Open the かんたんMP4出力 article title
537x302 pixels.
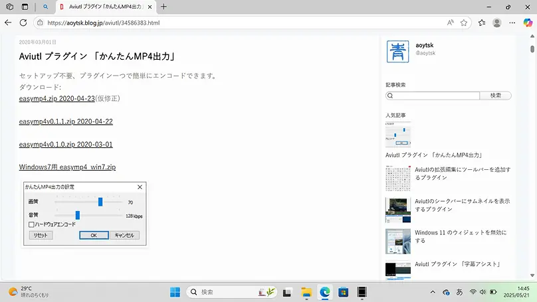coord(97,56)
